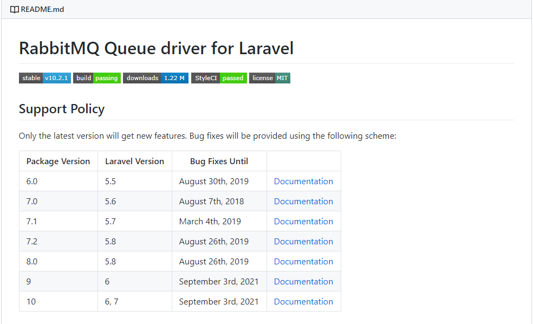Click the Package Version column header
The width and height of the screenshot is (533, 324).
coord(58,161)
